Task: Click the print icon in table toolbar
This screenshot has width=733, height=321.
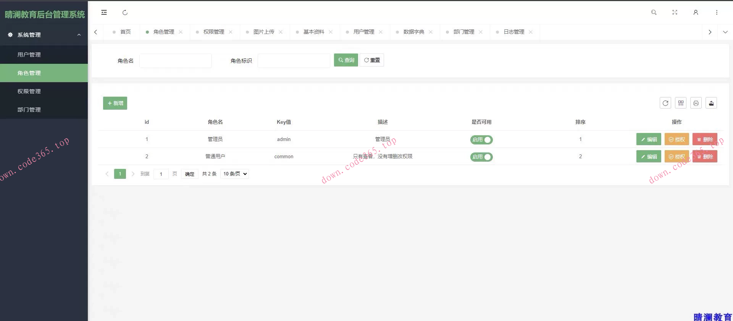Action: (696, 103)
